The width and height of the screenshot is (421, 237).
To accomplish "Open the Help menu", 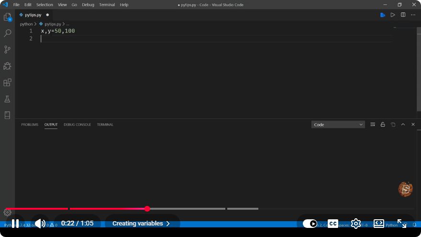I will (x=124, y=5).
